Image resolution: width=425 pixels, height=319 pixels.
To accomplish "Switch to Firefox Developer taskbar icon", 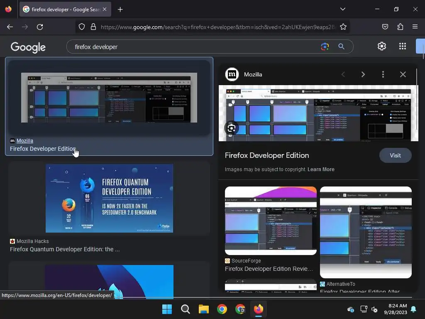I will tap(259, 309).
